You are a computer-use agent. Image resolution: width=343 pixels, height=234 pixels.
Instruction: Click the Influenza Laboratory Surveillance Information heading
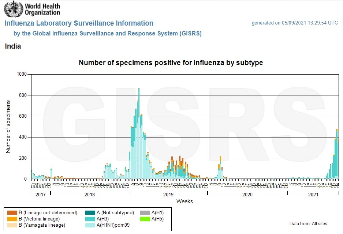point(79,23)
